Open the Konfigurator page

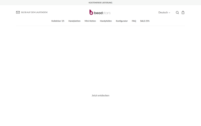pyautogui.click(x=122, y=21)
